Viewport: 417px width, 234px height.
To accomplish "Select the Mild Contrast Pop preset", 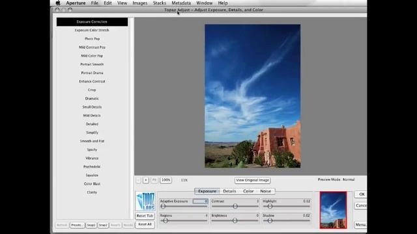I will point(92,47).
